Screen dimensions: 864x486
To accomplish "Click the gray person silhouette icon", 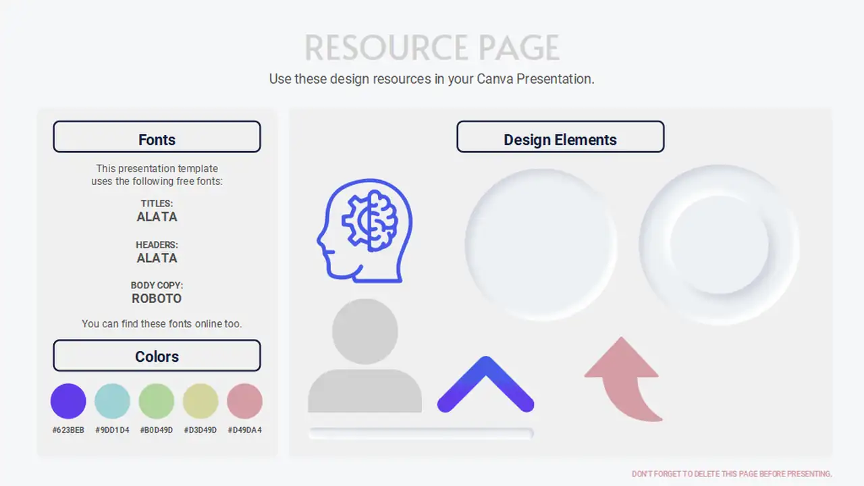I will click(365, 356).
